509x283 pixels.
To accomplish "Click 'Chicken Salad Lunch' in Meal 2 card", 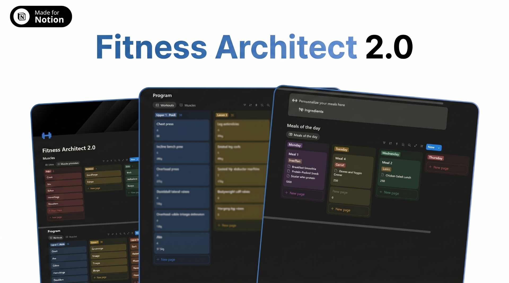I will 398,176.
